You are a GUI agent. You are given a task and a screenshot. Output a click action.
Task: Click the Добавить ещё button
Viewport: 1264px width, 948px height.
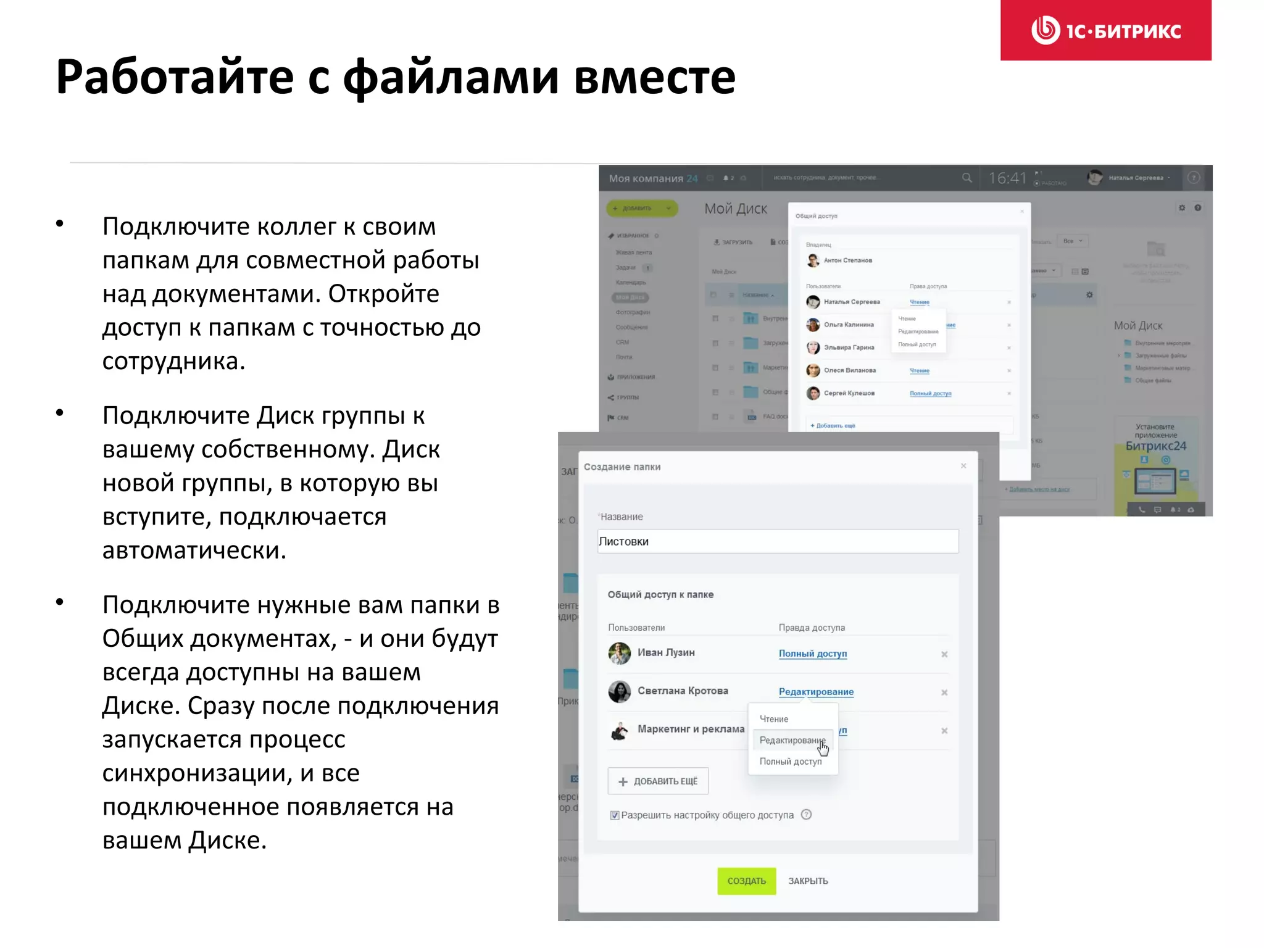658,781
